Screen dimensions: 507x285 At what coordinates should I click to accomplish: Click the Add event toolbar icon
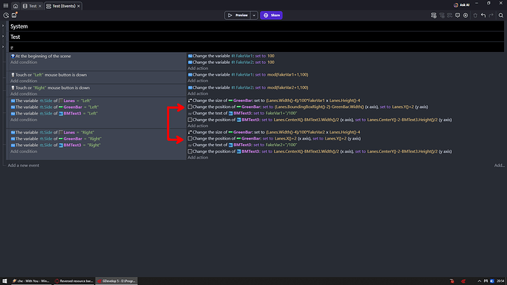click(x=434, y=15)
